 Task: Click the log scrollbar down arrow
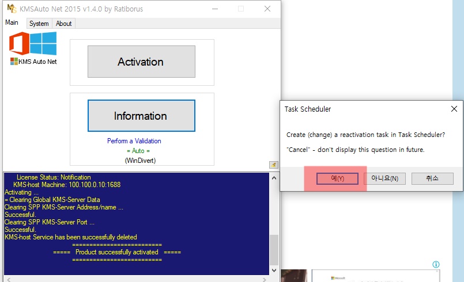274,270
